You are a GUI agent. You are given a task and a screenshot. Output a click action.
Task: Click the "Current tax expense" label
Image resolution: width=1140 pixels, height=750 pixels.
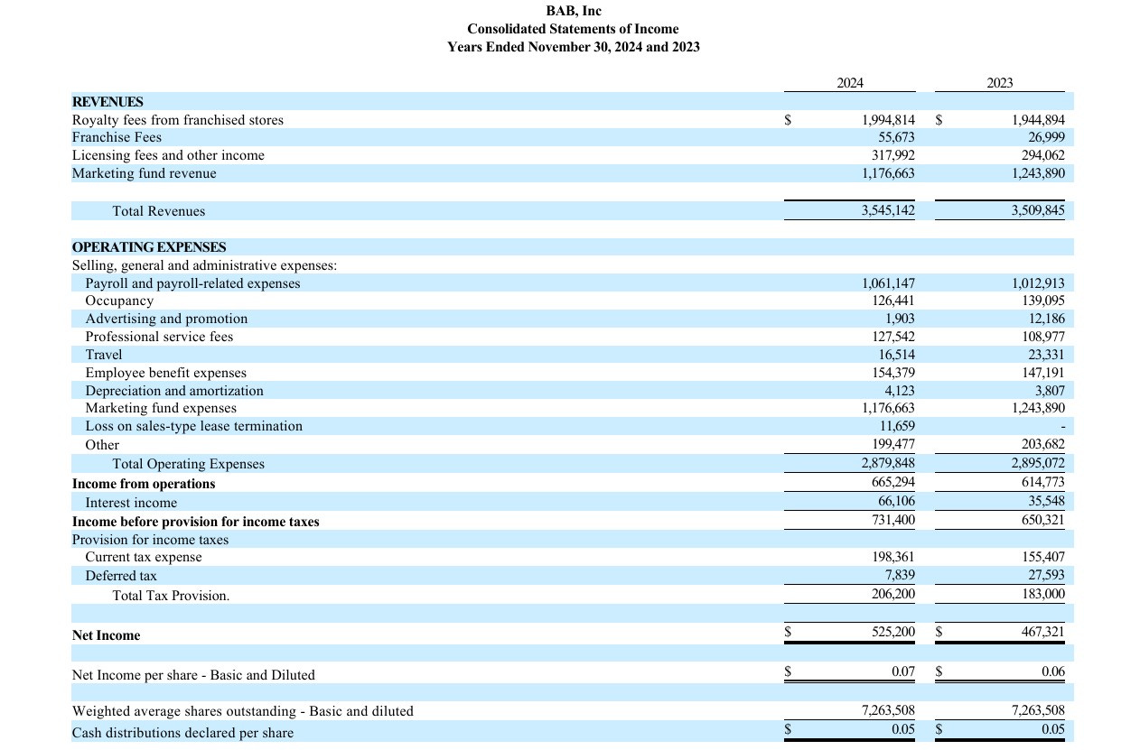click(144, 557)
